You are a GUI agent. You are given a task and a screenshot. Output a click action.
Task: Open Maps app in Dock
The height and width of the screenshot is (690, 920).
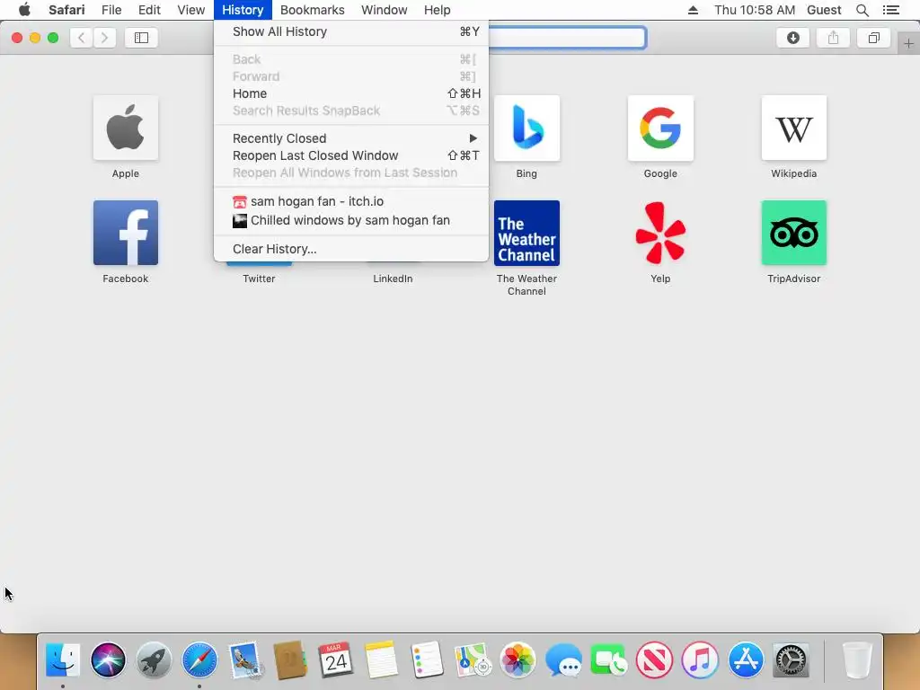(x=473, y=659)
